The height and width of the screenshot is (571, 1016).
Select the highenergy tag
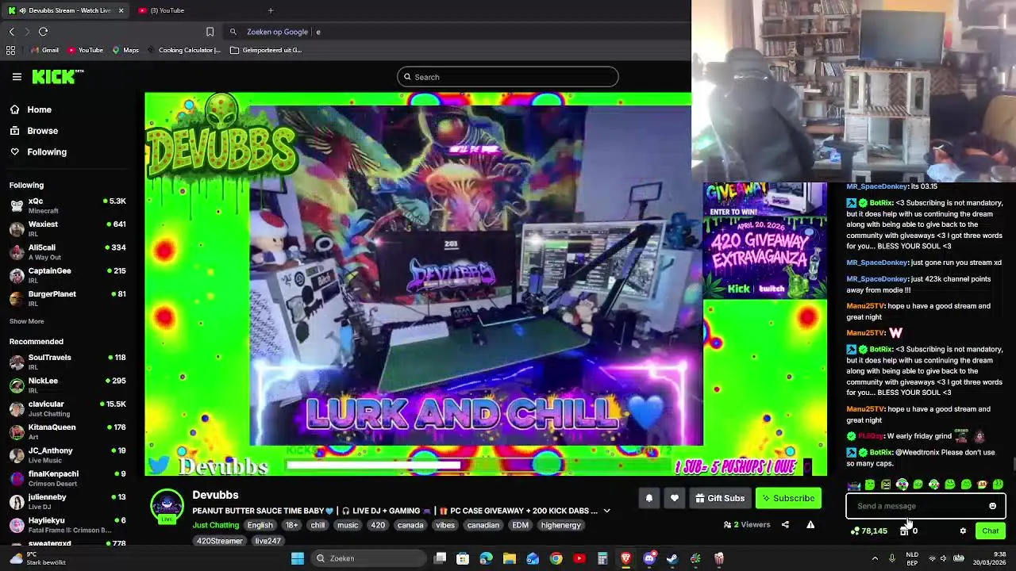tap(561, 525)
